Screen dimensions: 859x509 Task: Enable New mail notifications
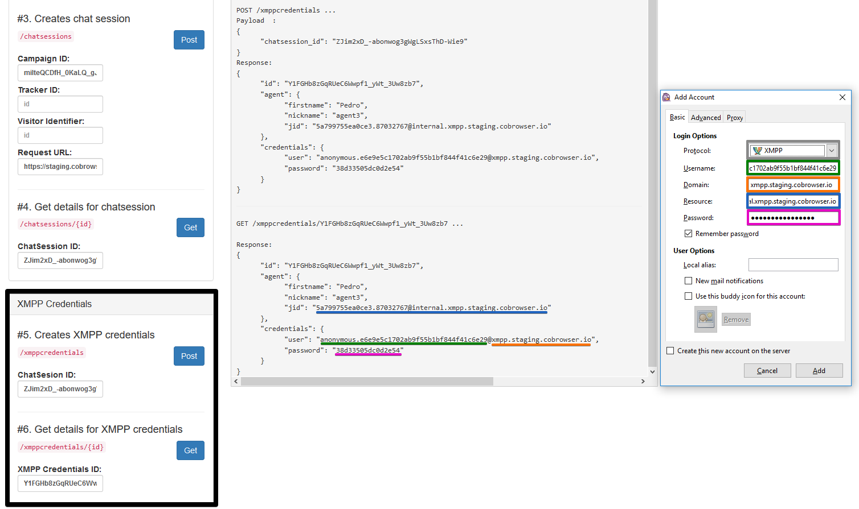pyautogui.click(x=688, y=281)
